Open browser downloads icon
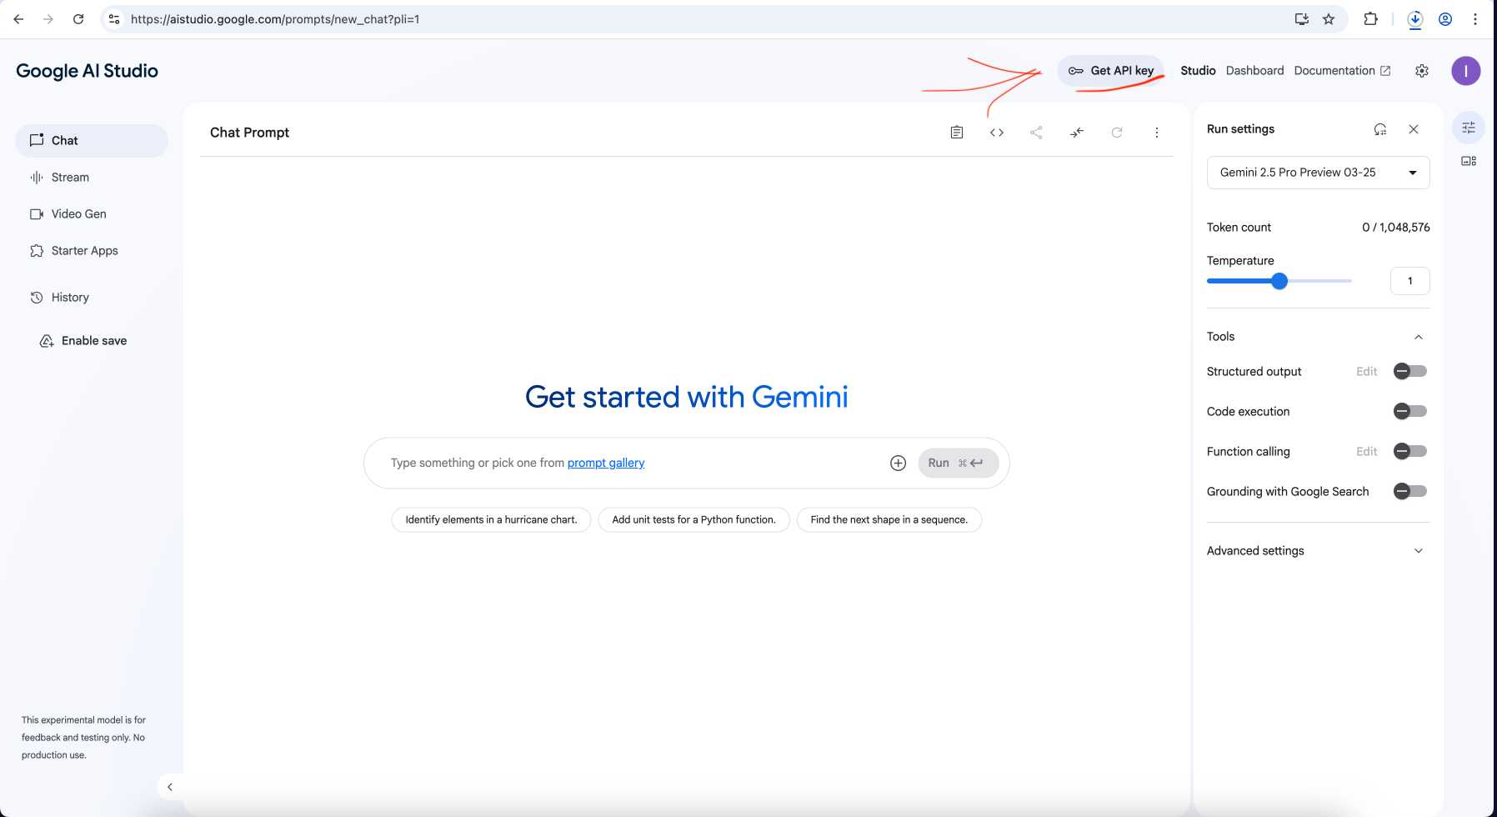This screenshot has width=1497, height=817. click(1415, 19)
